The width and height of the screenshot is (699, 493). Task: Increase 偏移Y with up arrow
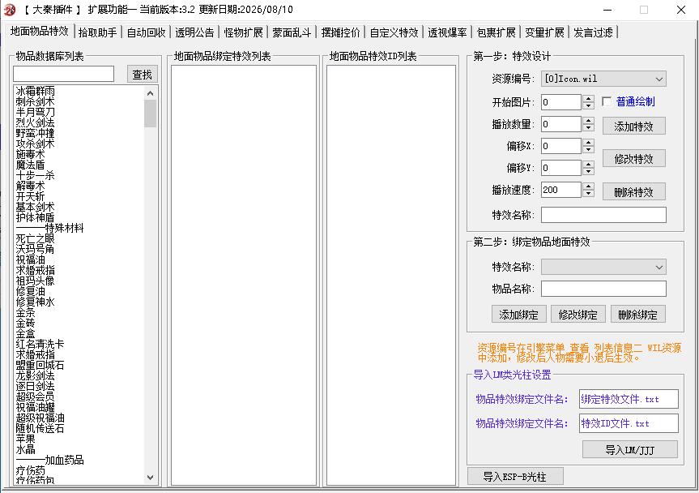click(588, 164)
